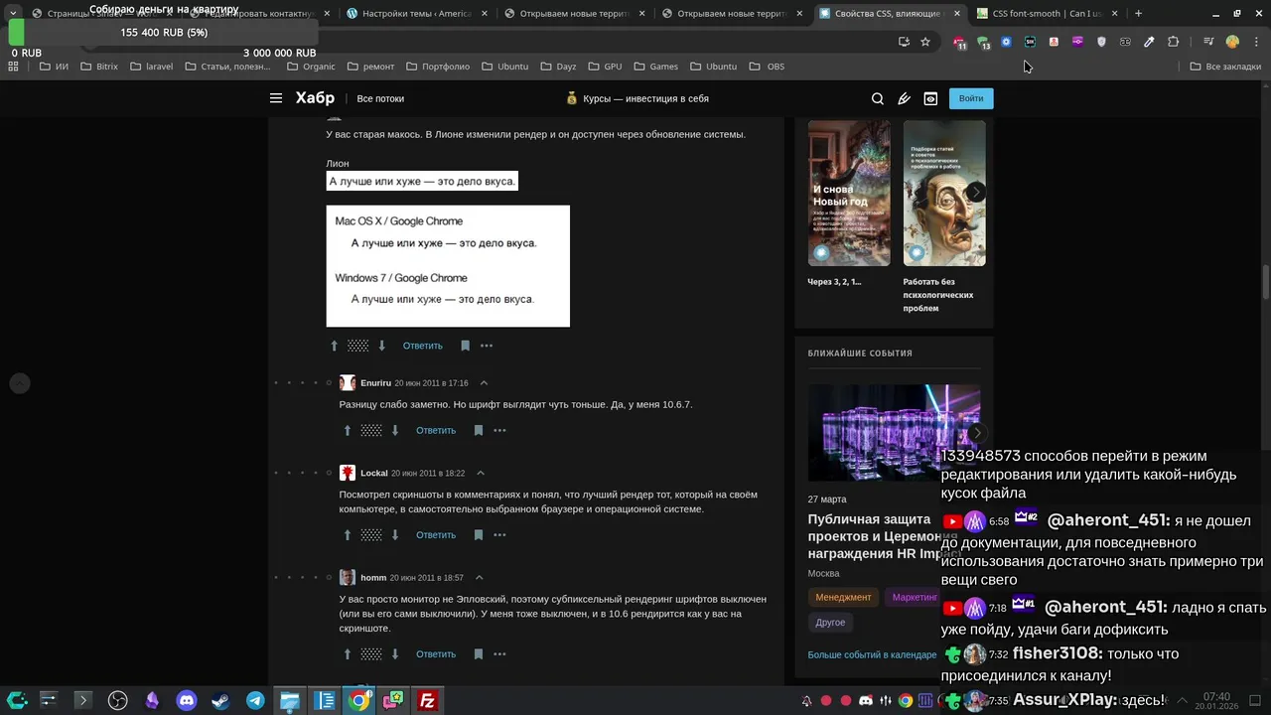The height and width of the screenshot is (715, 1271).
Task: Collapse Lockal's comment thread chevron
Action: pyautogui.click(x=481, y=474)
